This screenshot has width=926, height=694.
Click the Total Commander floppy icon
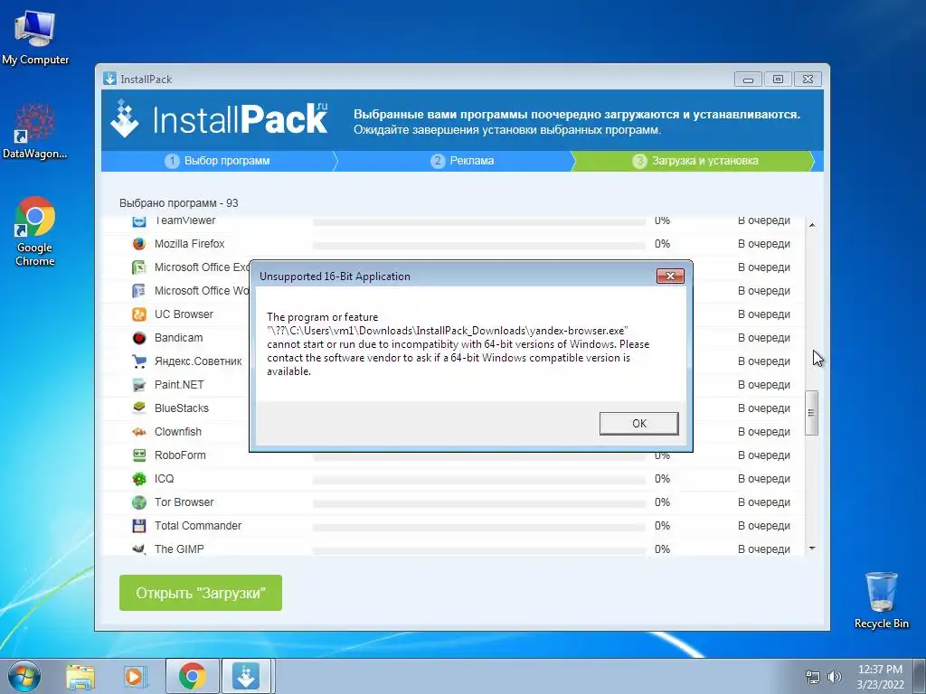coord(138,526)
